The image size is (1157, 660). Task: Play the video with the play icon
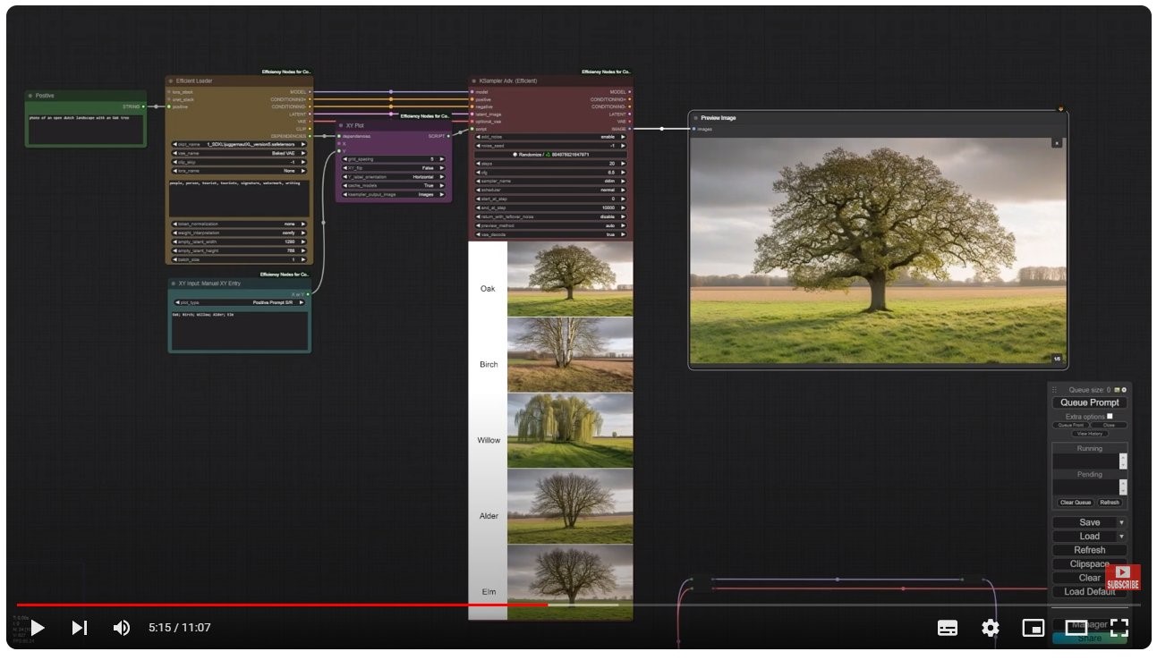point(38,628)
